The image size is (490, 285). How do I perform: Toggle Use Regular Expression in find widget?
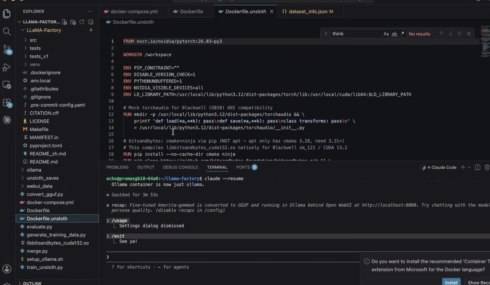click(x=403, y=34)
